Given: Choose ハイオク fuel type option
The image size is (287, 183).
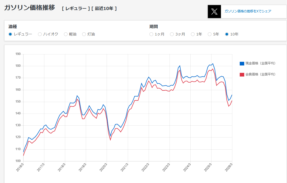Looking at the screenshot, I should 40,34.
